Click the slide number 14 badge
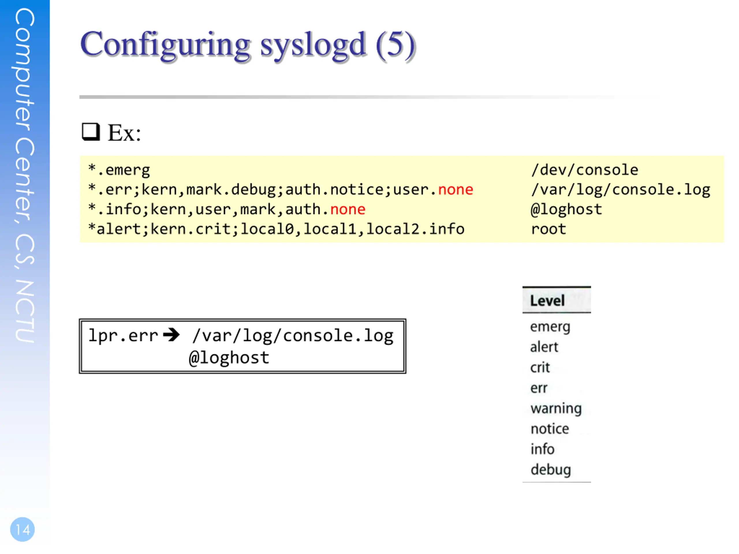Screen dimensions: 739x554 pyautogui.click(x=23, y=529)
